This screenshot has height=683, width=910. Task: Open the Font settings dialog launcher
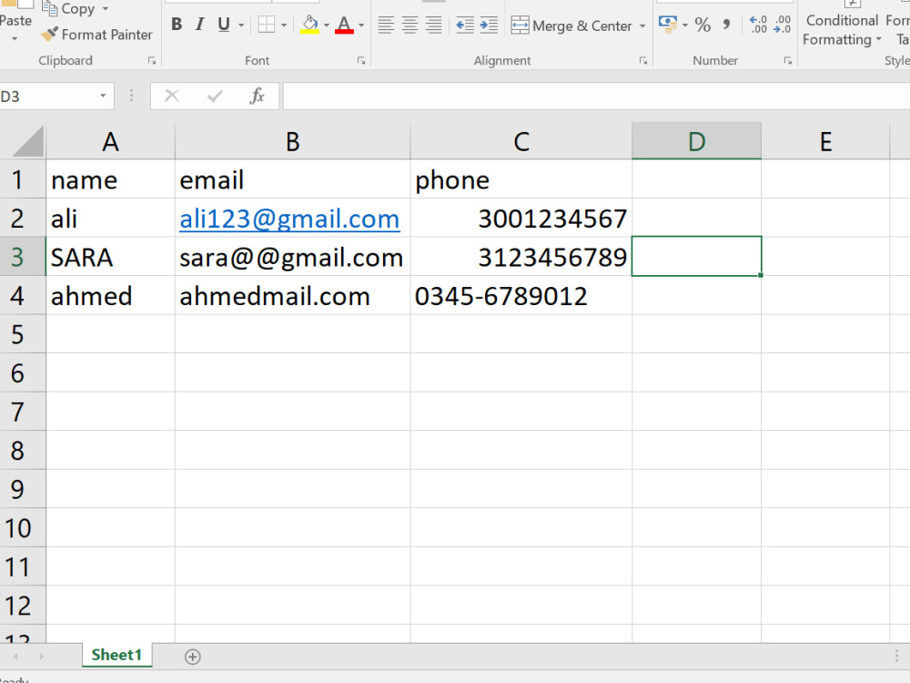pos(361,60)
